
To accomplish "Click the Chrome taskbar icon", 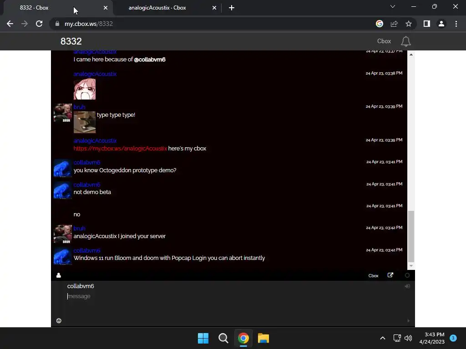I will [243, 338].
